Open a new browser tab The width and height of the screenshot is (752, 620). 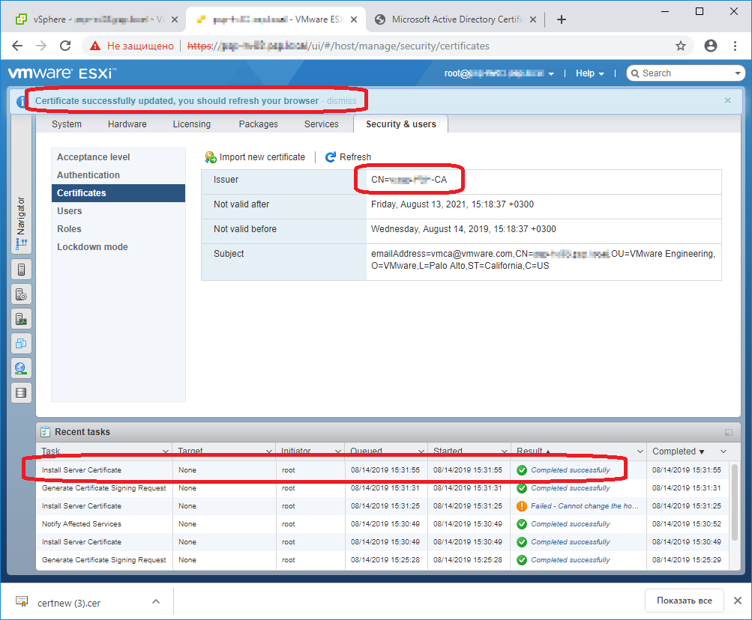(x=562, y=19)
